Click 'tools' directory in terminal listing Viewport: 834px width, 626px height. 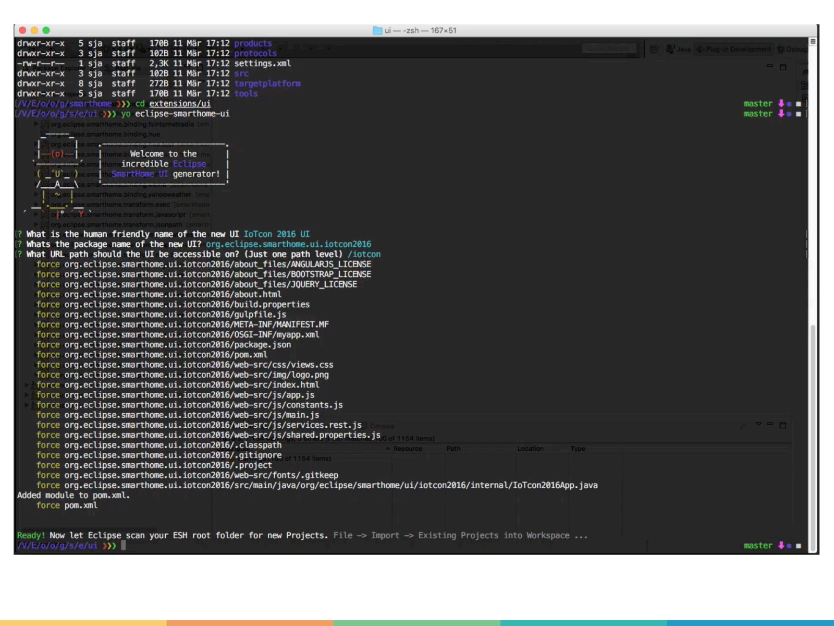246,93
